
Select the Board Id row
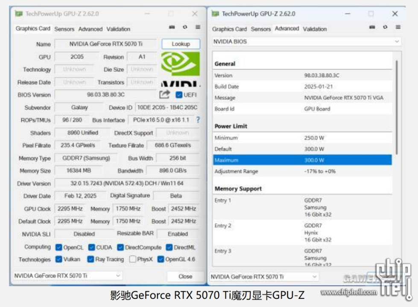302,109
